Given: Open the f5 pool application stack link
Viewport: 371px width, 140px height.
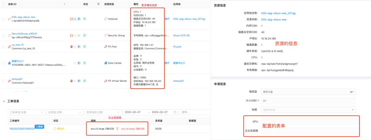Looking at the screenshot, I should click(177, 47).
